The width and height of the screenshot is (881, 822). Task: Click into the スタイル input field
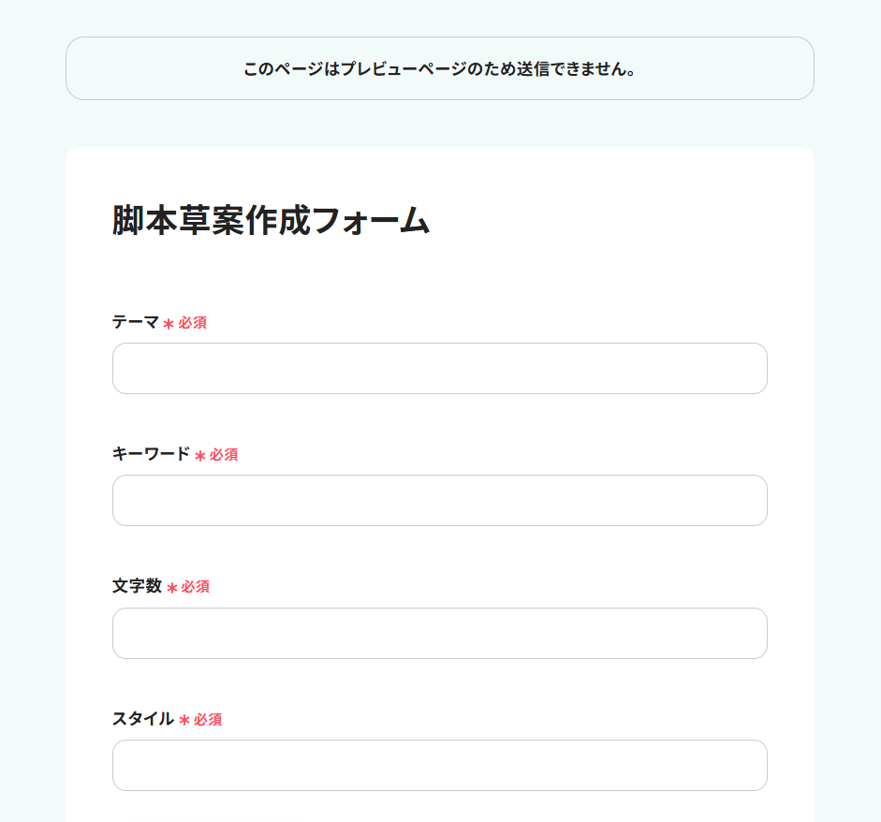(x=439, y=765)
